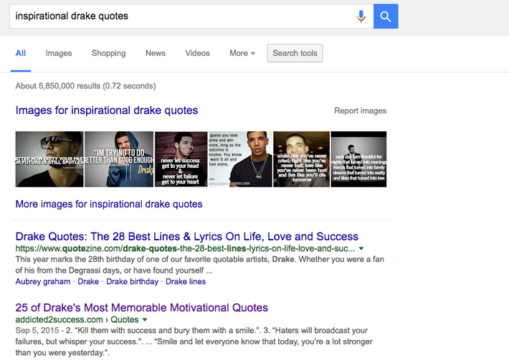Click the quotezine.com green URL text
This screenshot has width=509, height=363.
[x=185, y=249]
